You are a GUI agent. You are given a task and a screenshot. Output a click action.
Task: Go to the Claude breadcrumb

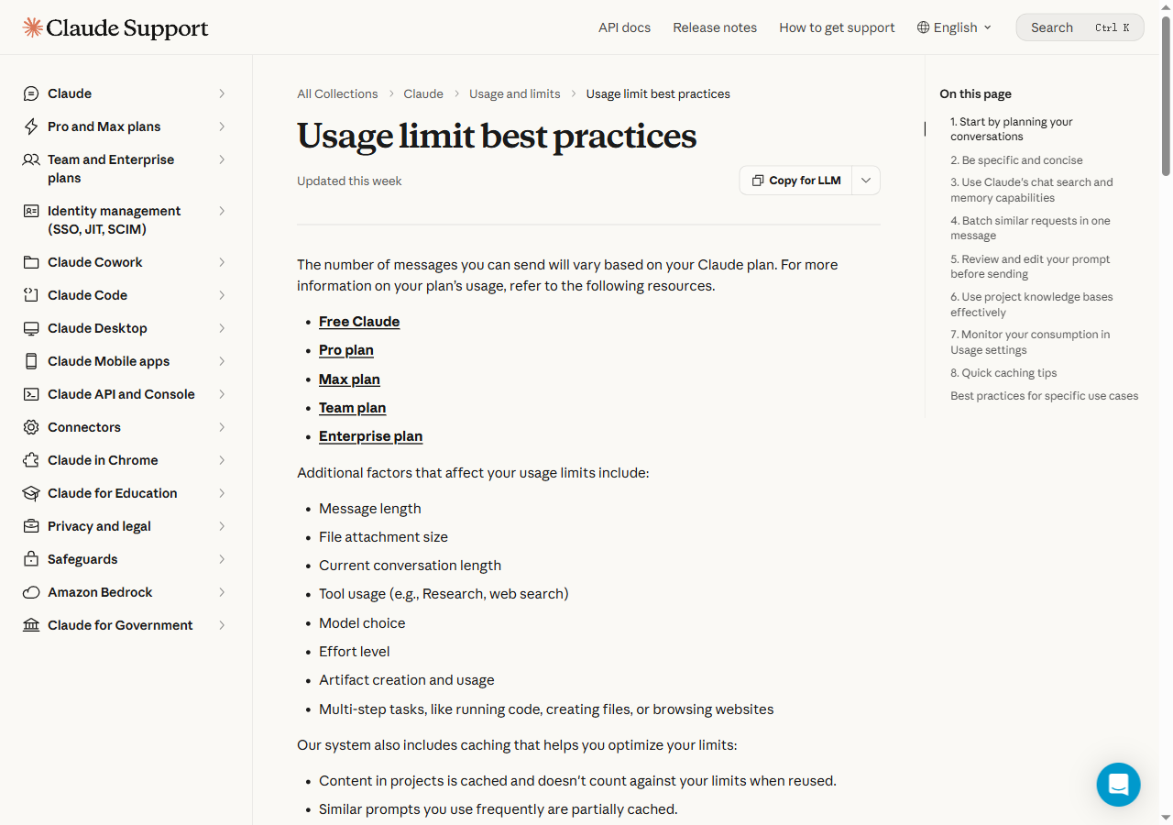coord(423,93)
